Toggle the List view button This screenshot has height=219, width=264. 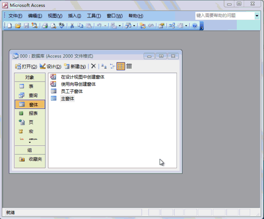[x=121, y=66]
